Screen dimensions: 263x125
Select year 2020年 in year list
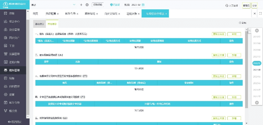point(257,50)
